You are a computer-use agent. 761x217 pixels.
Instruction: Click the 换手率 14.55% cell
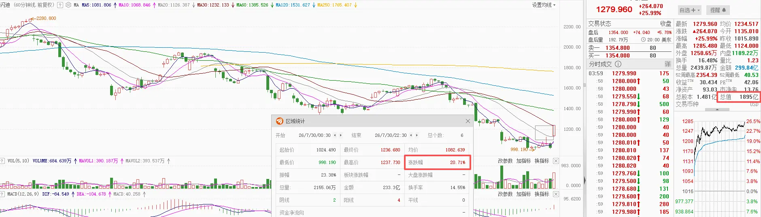tap(437, 187)
